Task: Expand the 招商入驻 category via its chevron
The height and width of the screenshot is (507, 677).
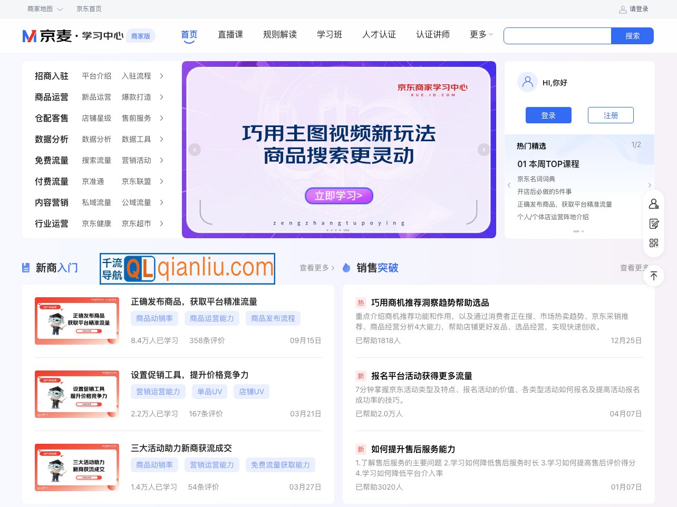Action: pyautogui.click(x=161, y=76)
